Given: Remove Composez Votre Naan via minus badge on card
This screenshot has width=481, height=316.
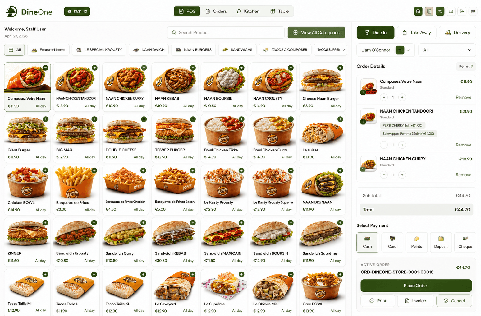Looking at the screenshot, I should [x=45, y=67].
